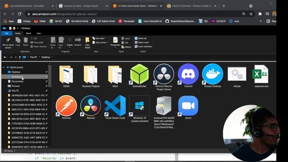Open a new Chrome tab
288x162 pixels.
[x=224, y=6]
